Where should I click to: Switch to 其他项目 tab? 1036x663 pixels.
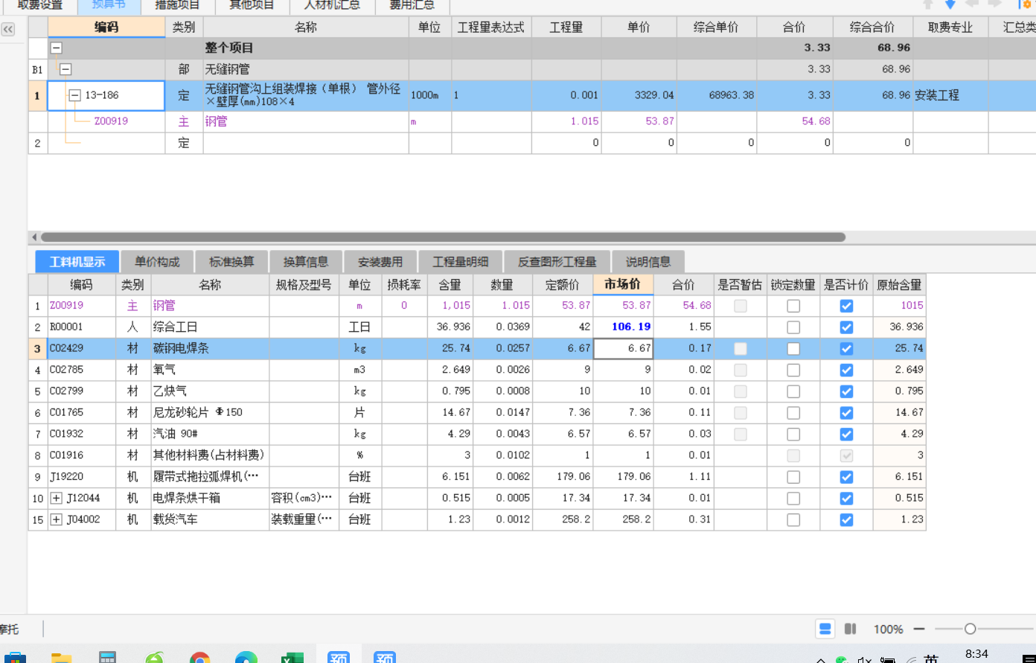[252, 4]
